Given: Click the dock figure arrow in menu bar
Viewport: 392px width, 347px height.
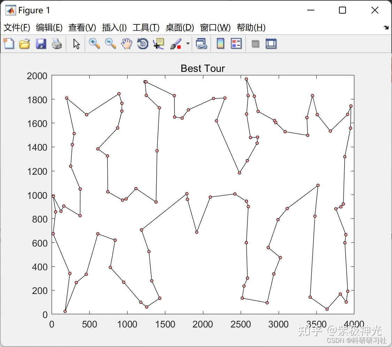Looking at the screenshot, I should click(x=386, y=27).
